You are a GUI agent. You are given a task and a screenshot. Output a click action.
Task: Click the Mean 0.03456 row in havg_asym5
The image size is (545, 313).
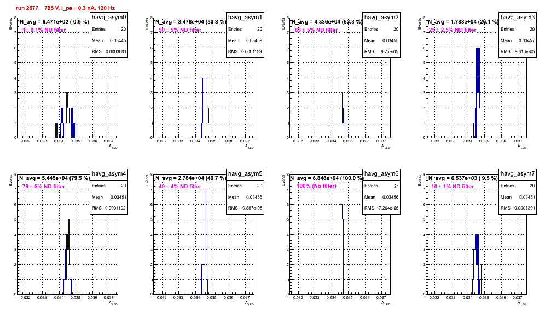click(x=245, y=197)
